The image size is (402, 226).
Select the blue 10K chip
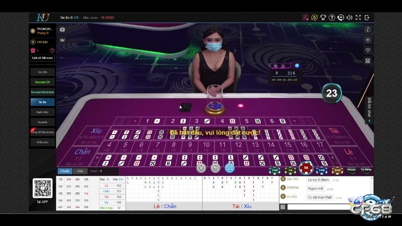322,170
